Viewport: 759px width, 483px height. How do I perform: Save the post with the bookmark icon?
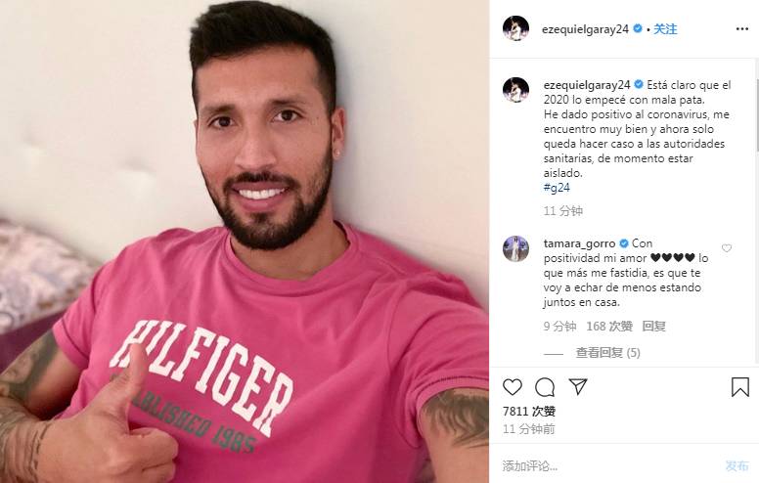coord(740,387)
